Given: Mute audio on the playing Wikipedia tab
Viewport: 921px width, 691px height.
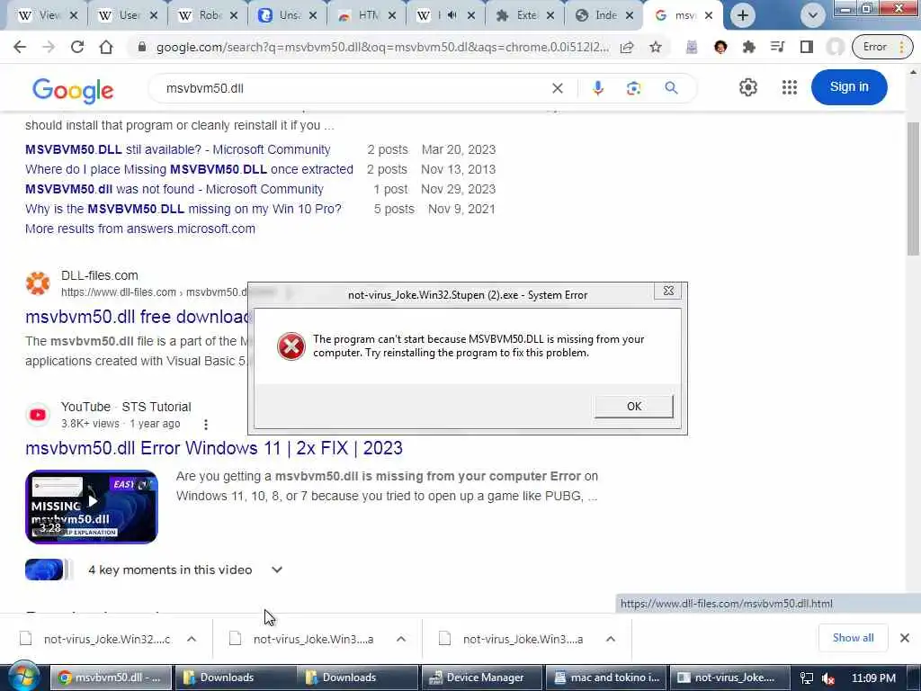Looking at the screenshot, I should (x=452, y=15).
